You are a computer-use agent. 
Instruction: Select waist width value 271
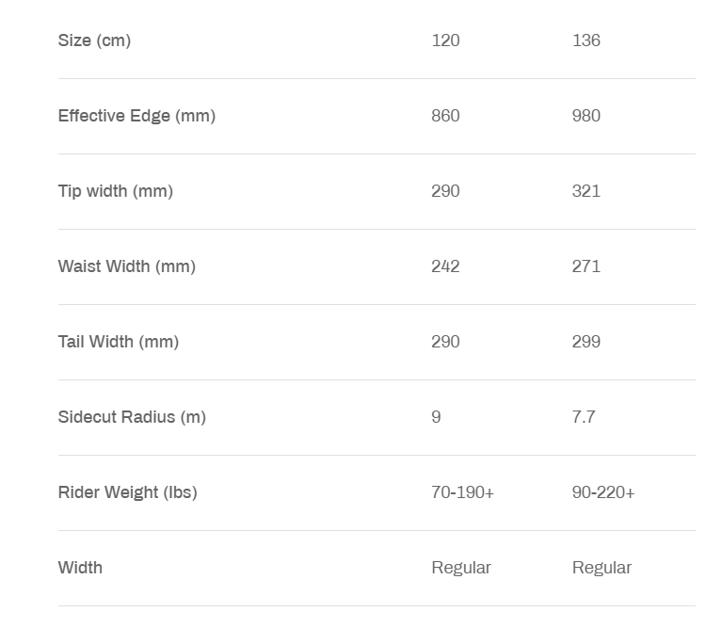pos(586,266)
